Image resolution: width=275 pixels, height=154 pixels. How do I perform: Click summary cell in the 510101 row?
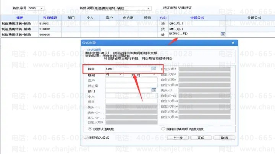[x=19, y=24]
